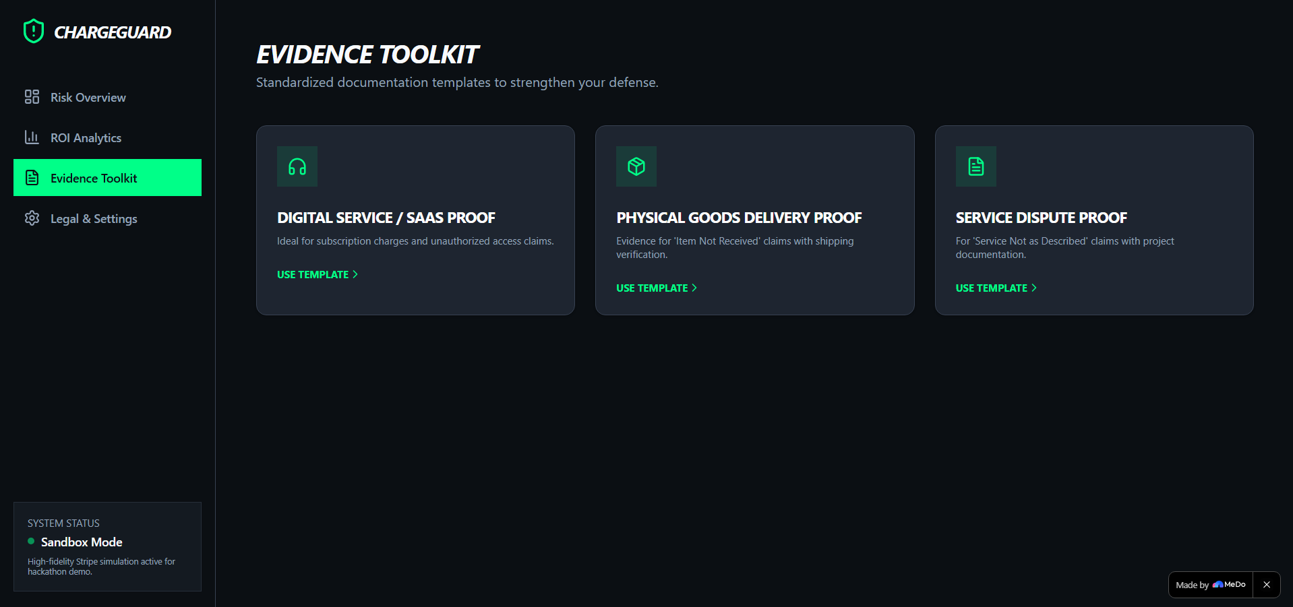Screen dimensions: 1293x607
Task: Click the Risk Overview grid icon
Action: (32, 97)
